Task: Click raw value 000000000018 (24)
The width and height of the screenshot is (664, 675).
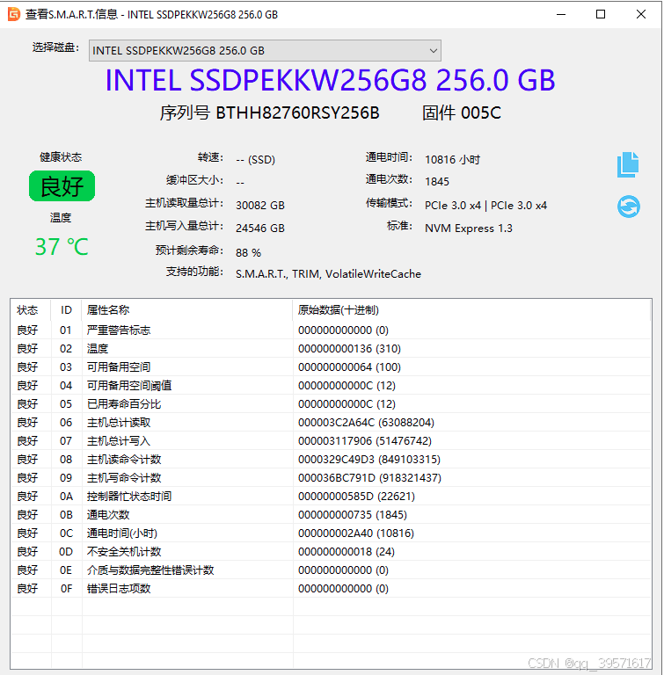Action: point(346,552)
